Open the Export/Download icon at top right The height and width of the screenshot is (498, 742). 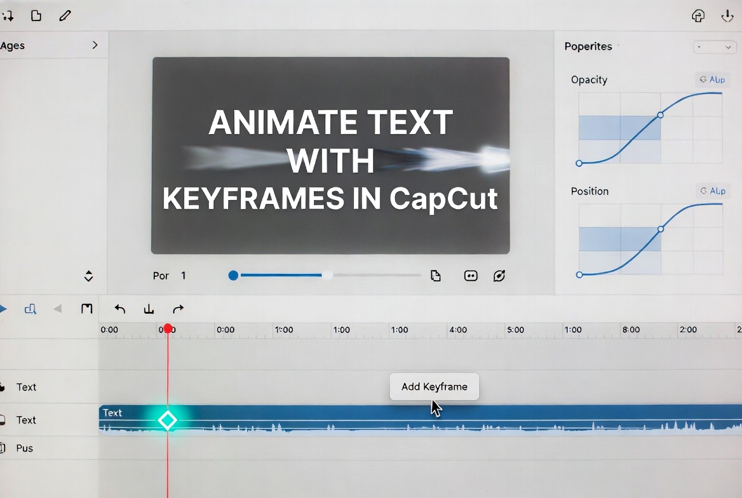coord(728,15)
